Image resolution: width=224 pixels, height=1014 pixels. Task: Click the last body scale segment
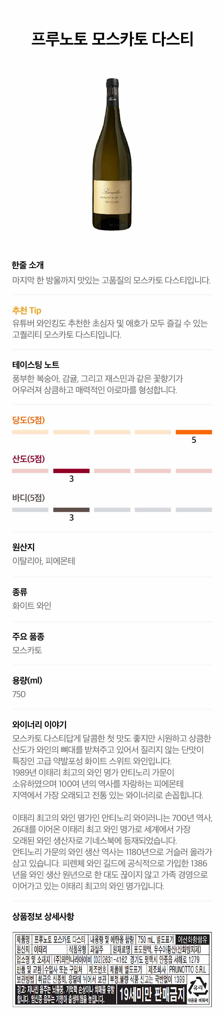194,510
